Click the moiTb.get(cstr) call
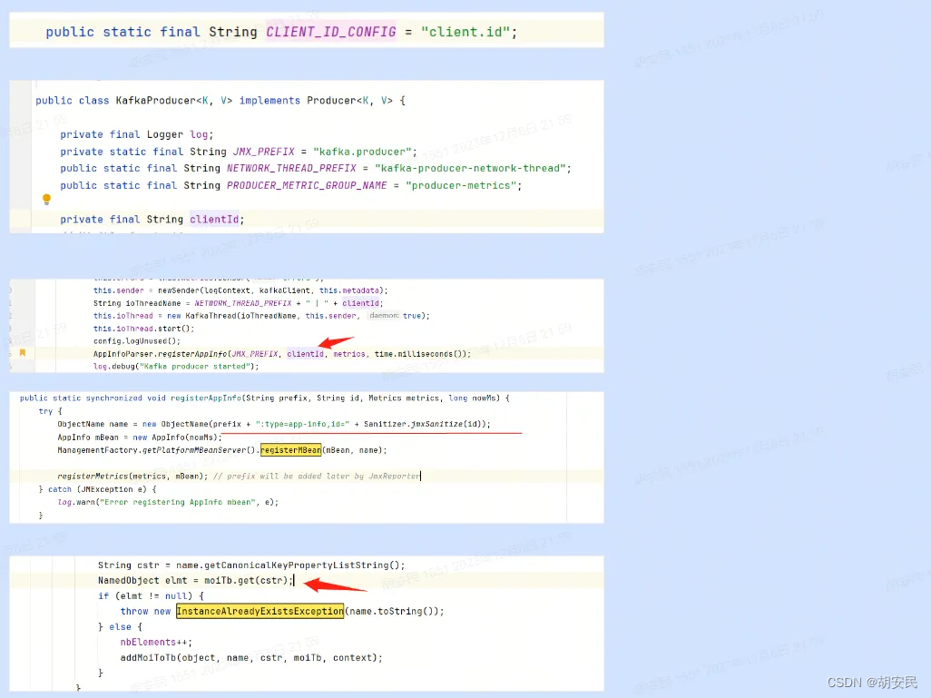Screen dimensions: 931x698 [x=246, y=580]
